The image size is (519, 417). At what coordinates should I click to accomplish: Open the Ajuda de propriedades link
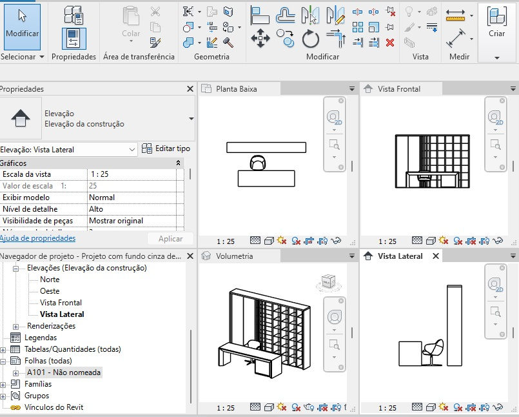[38, 238]
